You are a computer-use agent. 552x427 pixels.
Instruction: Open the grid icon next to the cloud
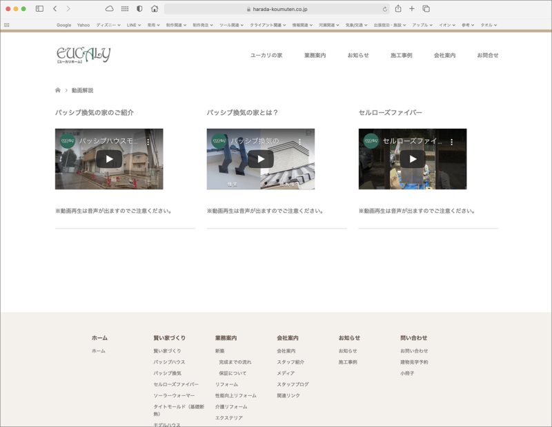[125, 9]
